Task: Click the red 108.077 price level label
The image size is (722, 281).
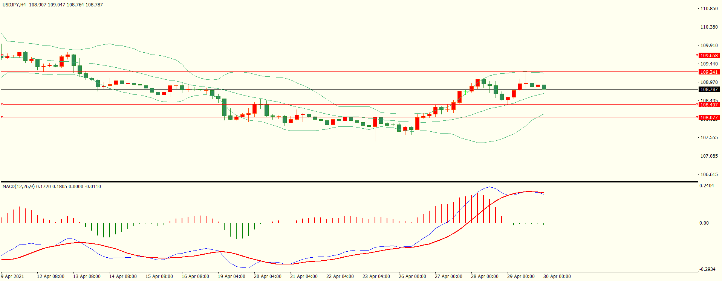Action: click(x=709, y=118)
